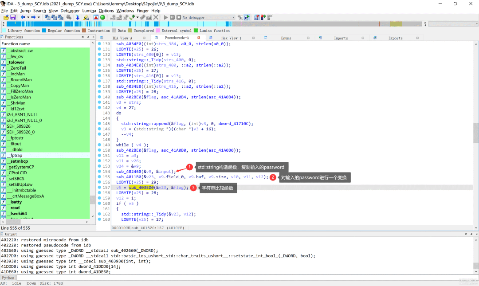
Task: Jump forward with the right arrow icon
Action: pos(33,17)
